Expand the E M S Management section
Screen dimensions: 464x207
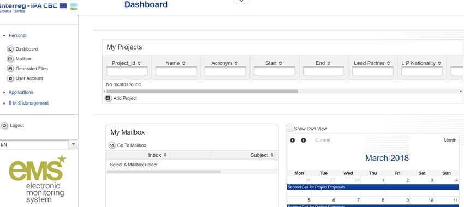pos(4,103)
